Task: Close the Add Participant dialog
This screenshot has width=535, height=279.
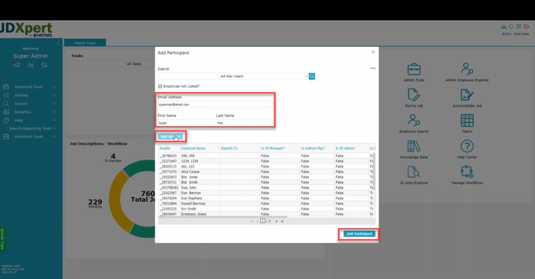Action: (373, 52)
